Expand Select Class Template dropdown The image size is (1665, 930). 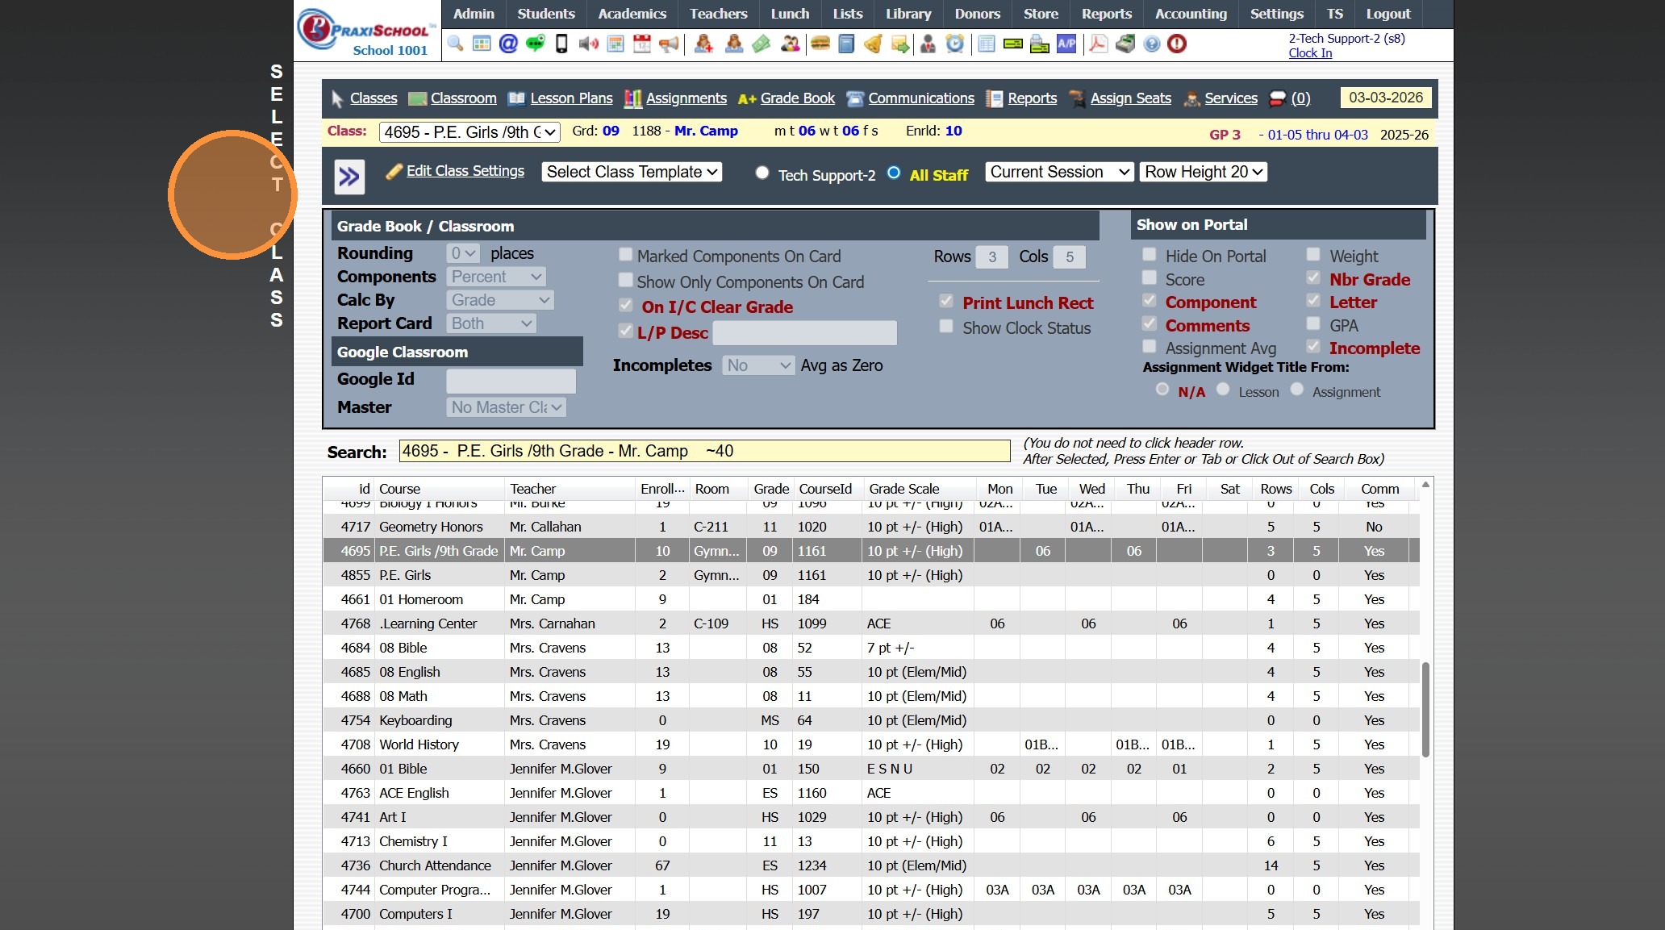tap(632, 172)
